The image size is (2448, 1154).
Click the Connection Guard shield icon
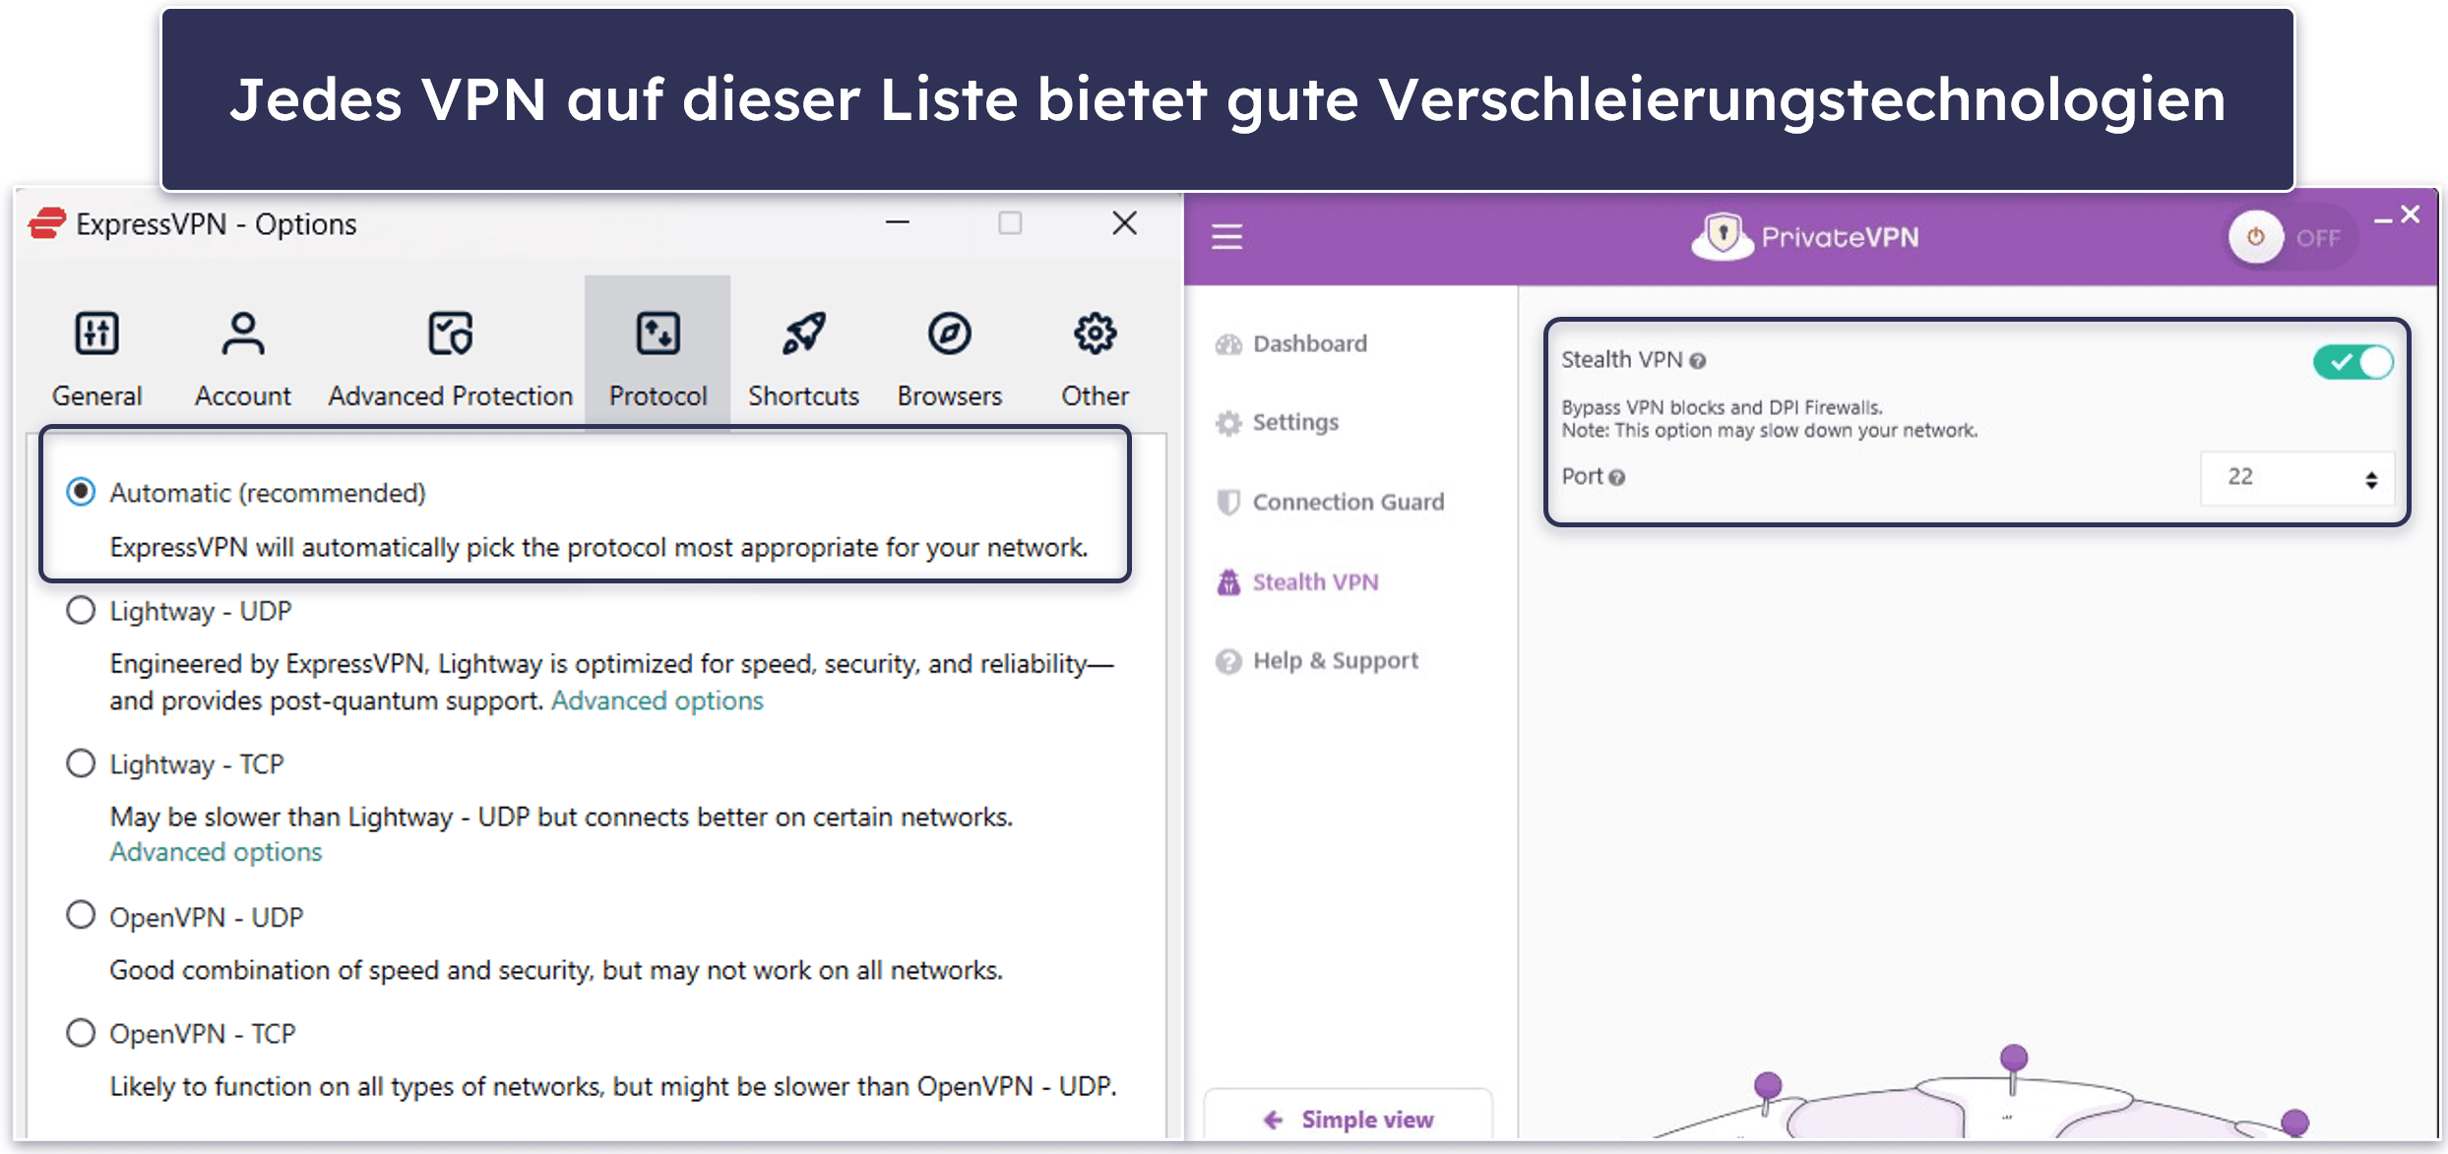[x=1228, y=502]
